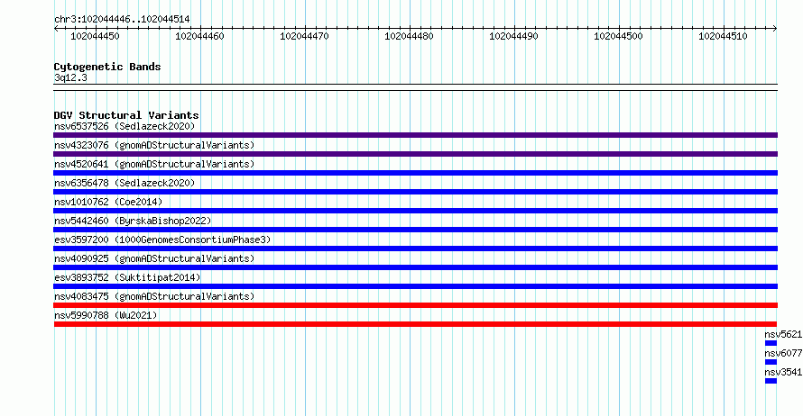Click the nsv6537526 (Sedlazeck2020) label
Image resolution: width=803 pixels, height=416 pixels.
125,126
